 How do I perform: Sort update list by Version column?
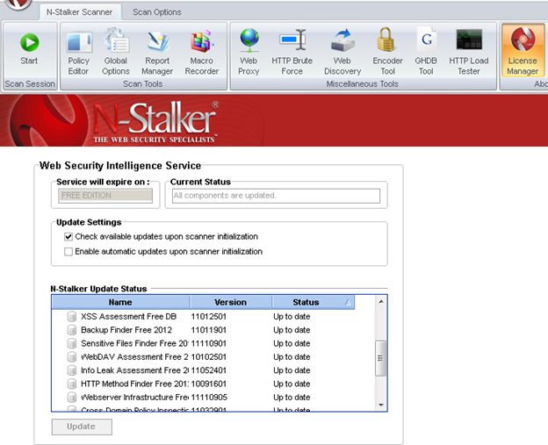[230, 302]
